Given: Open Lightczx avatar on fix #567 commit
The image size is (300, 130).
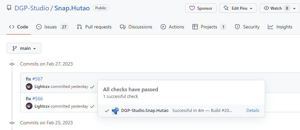Looking at the screenshot, I should (29, 87).
